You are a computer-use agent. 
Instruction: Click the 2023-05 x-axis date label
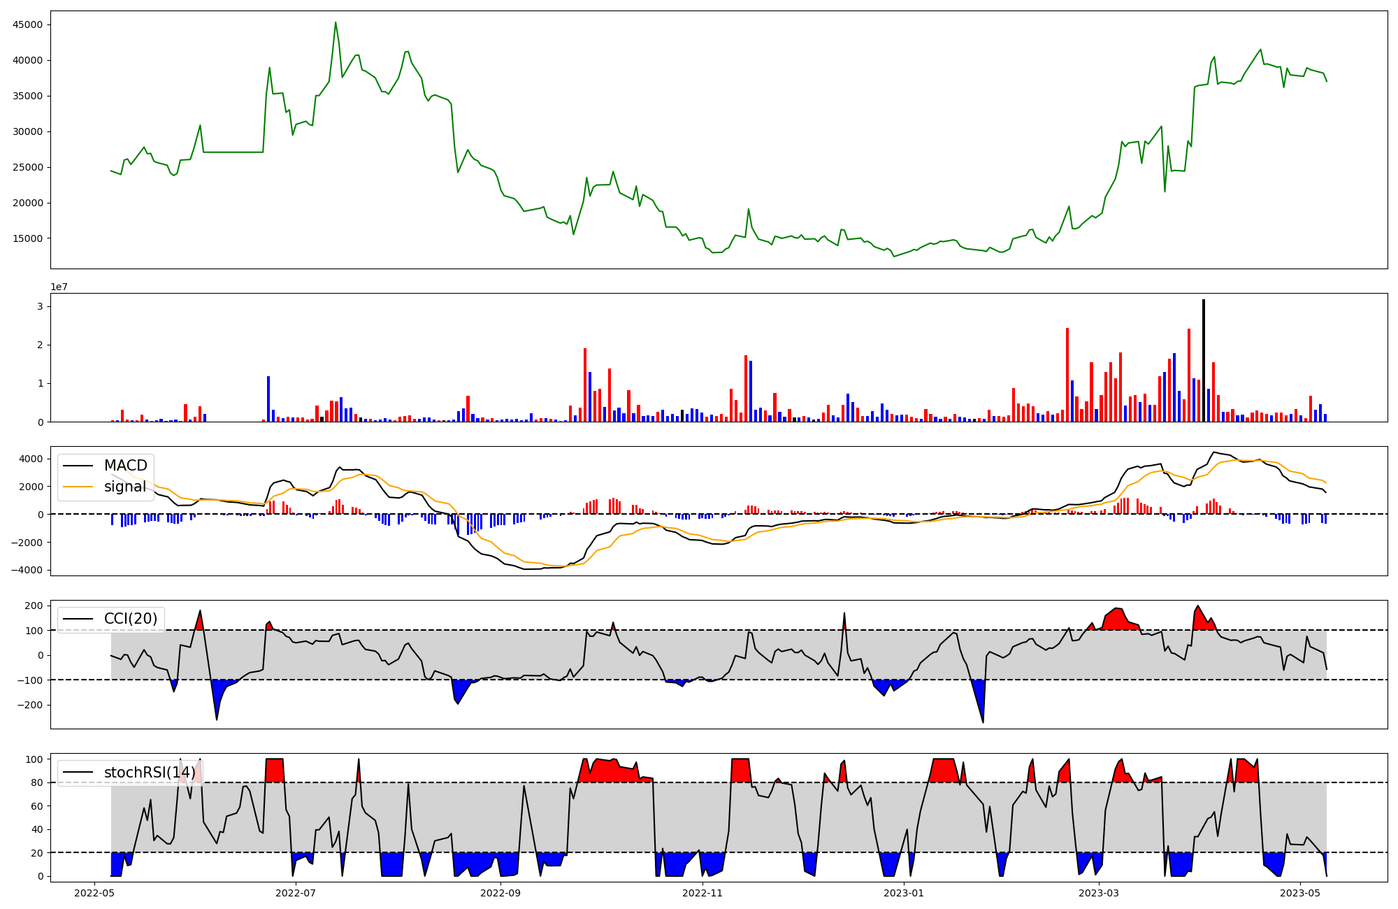tap(1300, 893)
